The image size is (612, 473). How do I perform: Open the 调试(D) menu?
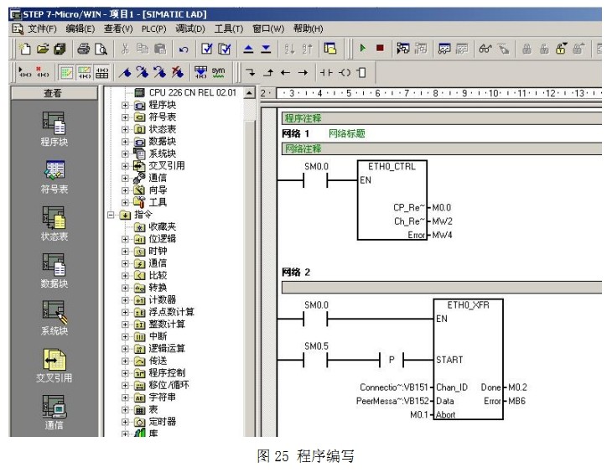click(x=190, y=29)
